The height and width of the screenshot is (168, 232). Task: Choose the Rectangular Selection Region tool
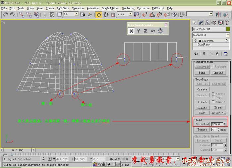59,15
